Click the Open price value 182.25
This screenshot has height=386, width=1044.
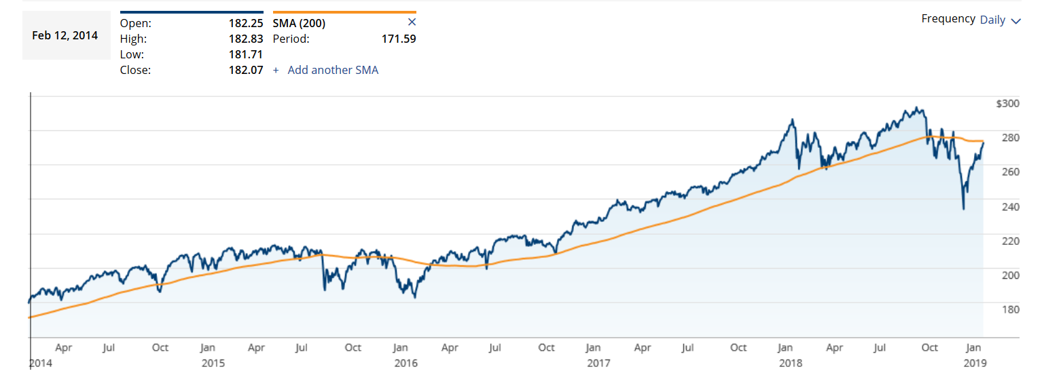click(246, 23)
